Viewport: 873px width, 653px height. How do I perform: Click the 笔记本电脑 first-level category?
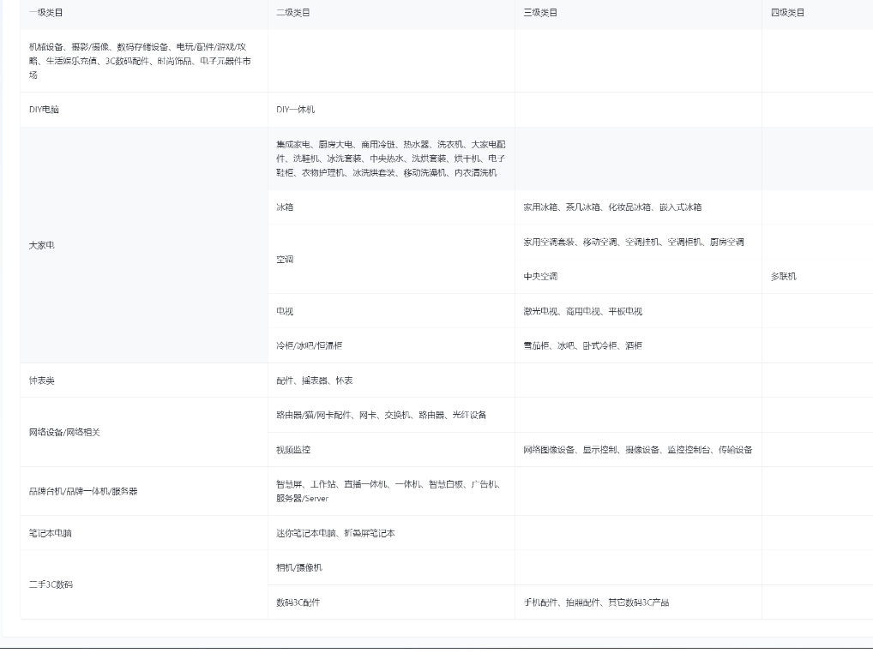(51, 533)
